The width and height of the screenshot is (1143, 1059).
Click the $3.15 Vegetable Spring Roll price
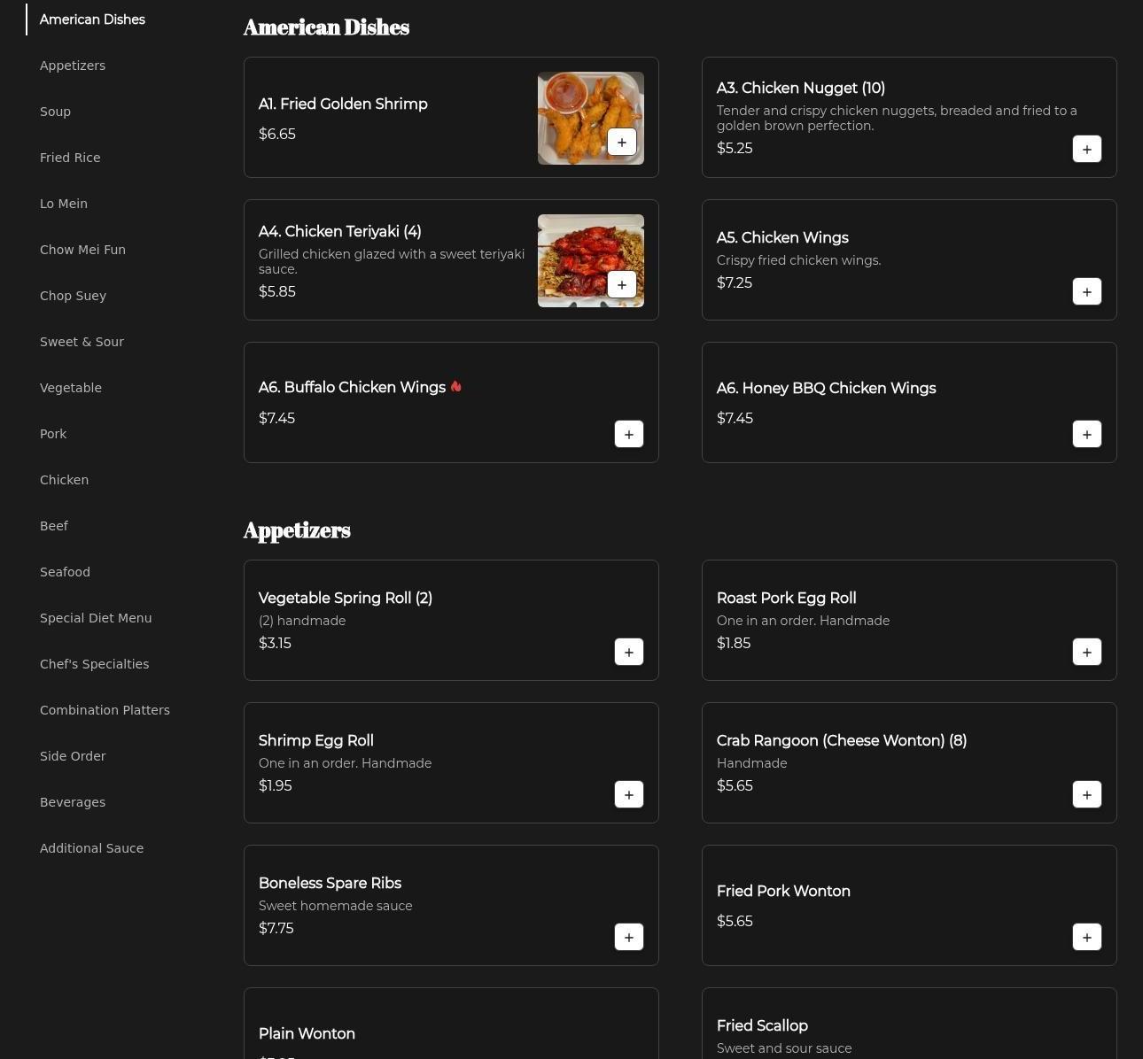[x=275, y=643]
